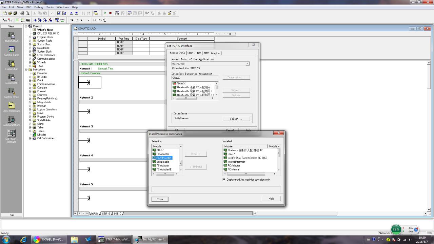Collapse the Project1 root tree node
The image size is (434, 244).
(x=26, y=26)
